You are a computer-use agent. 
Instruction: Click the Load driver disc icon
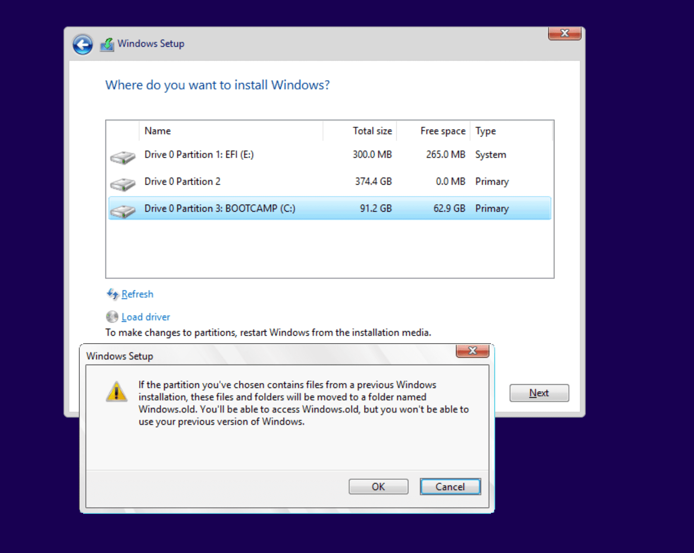(x=112, y=317)
